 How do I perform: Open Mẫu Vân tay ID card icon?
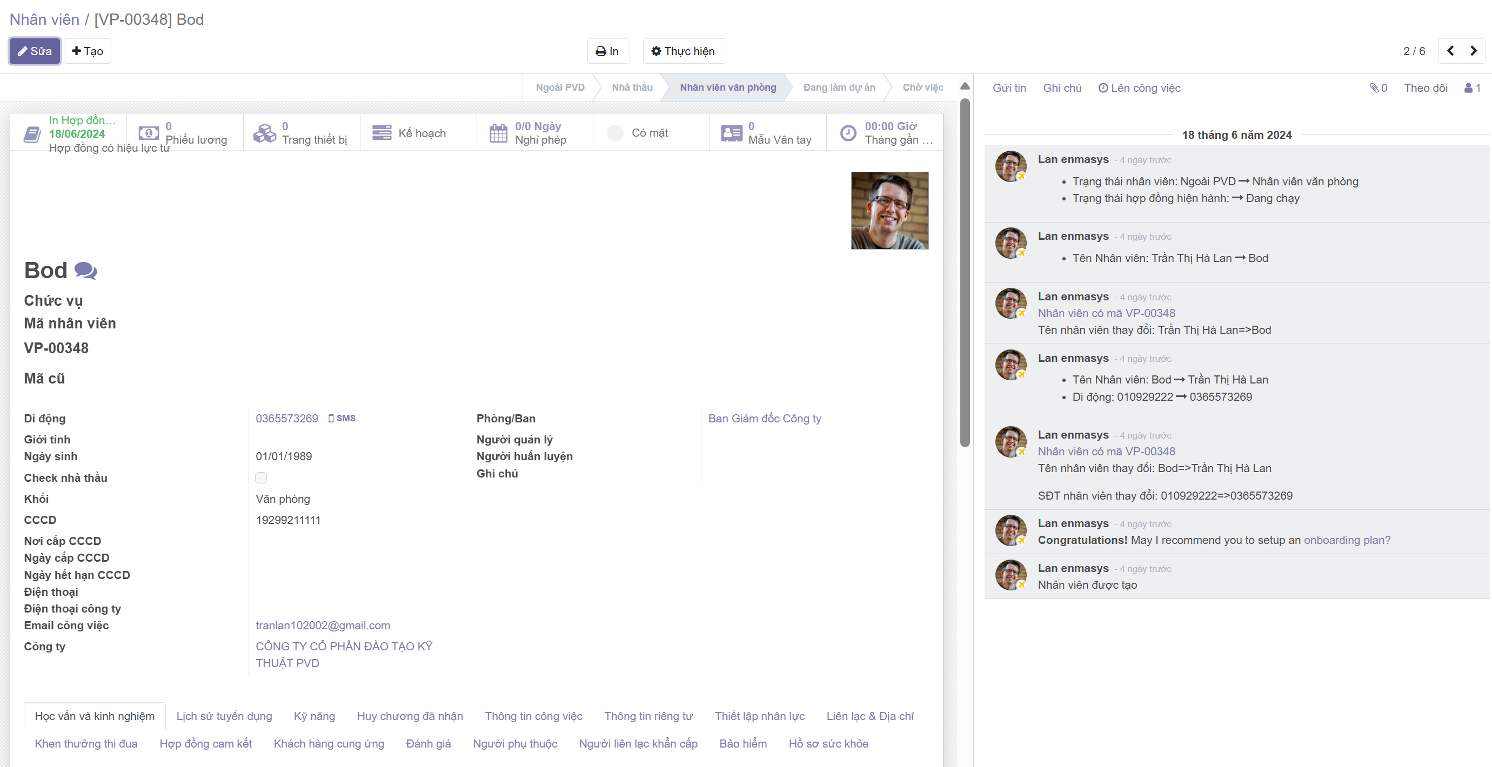tap(731, 133)
